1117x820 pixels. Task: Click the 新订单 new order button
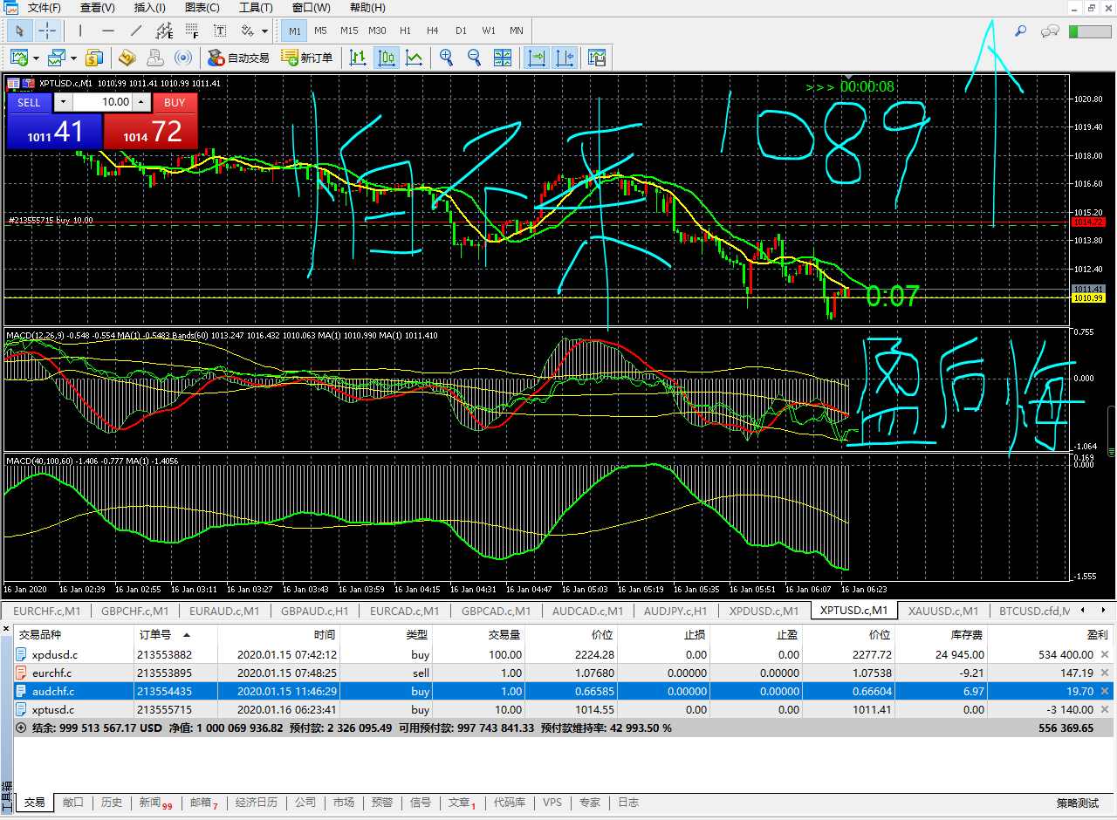click(x=307, y=58)
